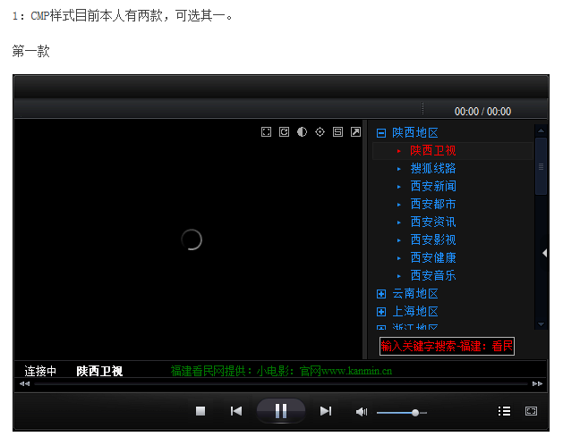Collapse the playlist panel with side arrow

pyautogui.click(x=544, y=253)
